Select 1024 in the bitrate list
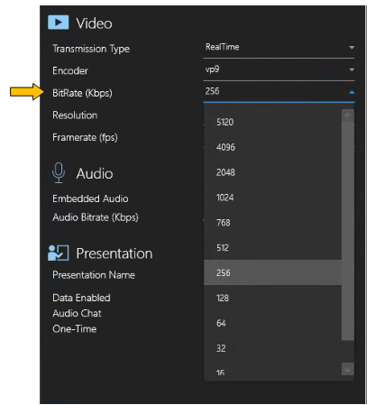Screen dimensions: 367x405 coord(272,198)
